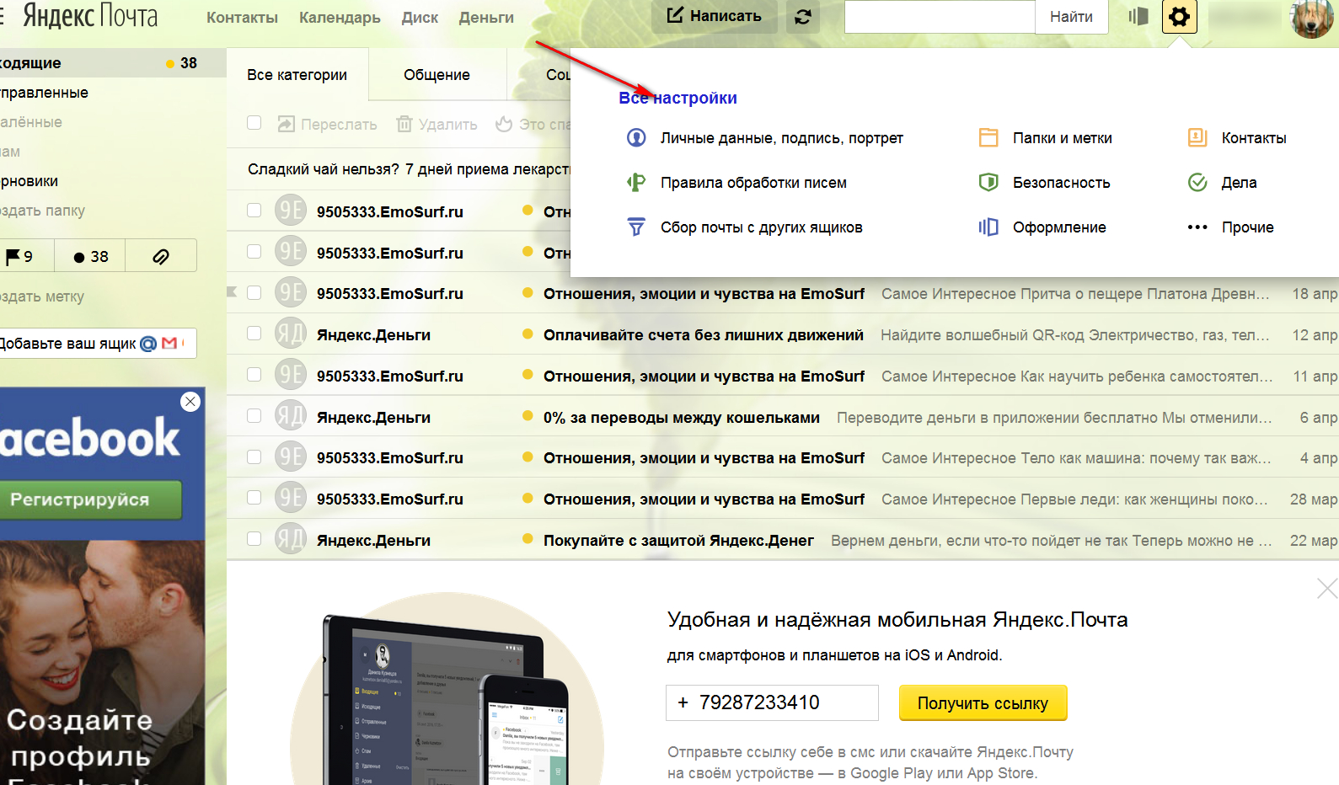Open the settings gear icon
1339x785 pixels.
pyautogui.click(x=1179, y=16)
